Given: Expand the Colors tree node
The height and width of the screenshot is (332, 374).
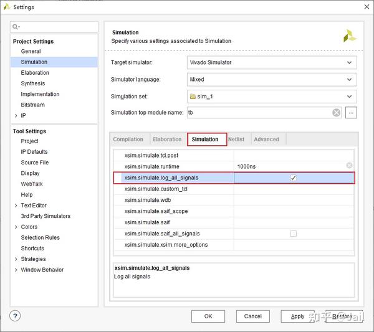Looking at the screenshot, I should coord(16,227).
